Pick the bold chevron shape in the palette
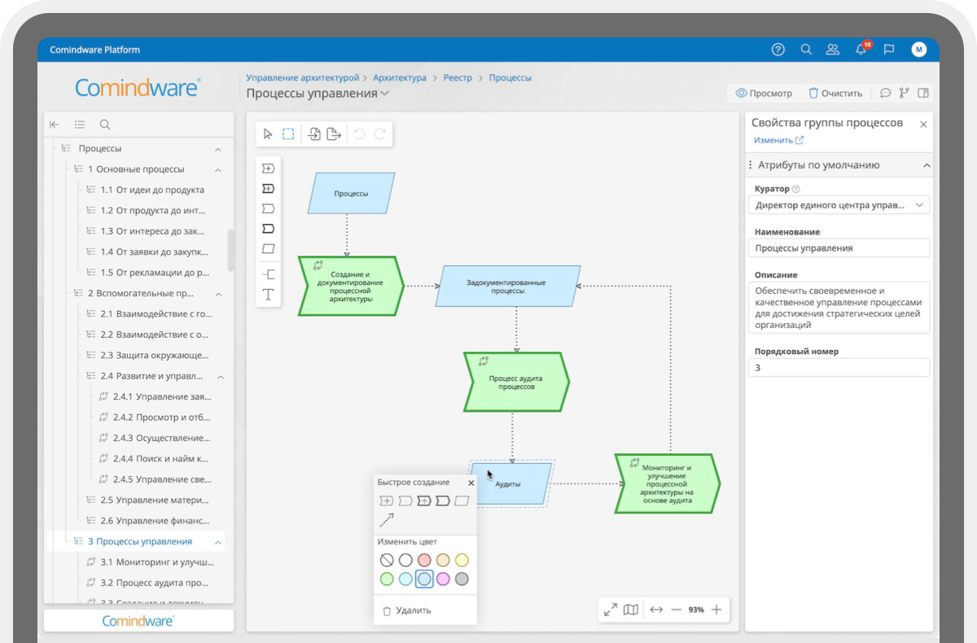This screenshot has height=643, width=977. (268, 229)
